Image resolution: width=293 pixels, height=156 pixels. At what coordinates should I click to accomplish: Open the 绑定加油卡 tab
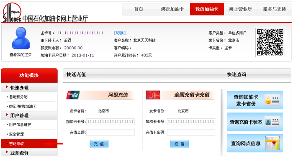point(172,9)
